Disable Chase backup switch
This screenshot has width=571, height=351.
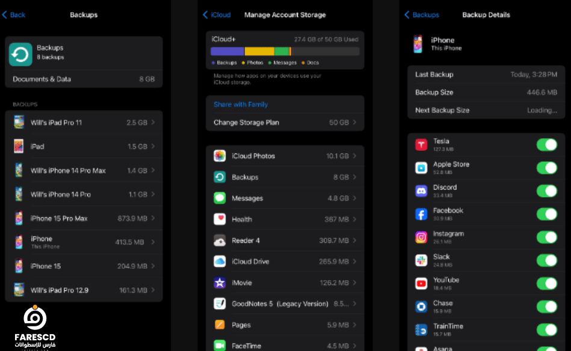[546, 307]
